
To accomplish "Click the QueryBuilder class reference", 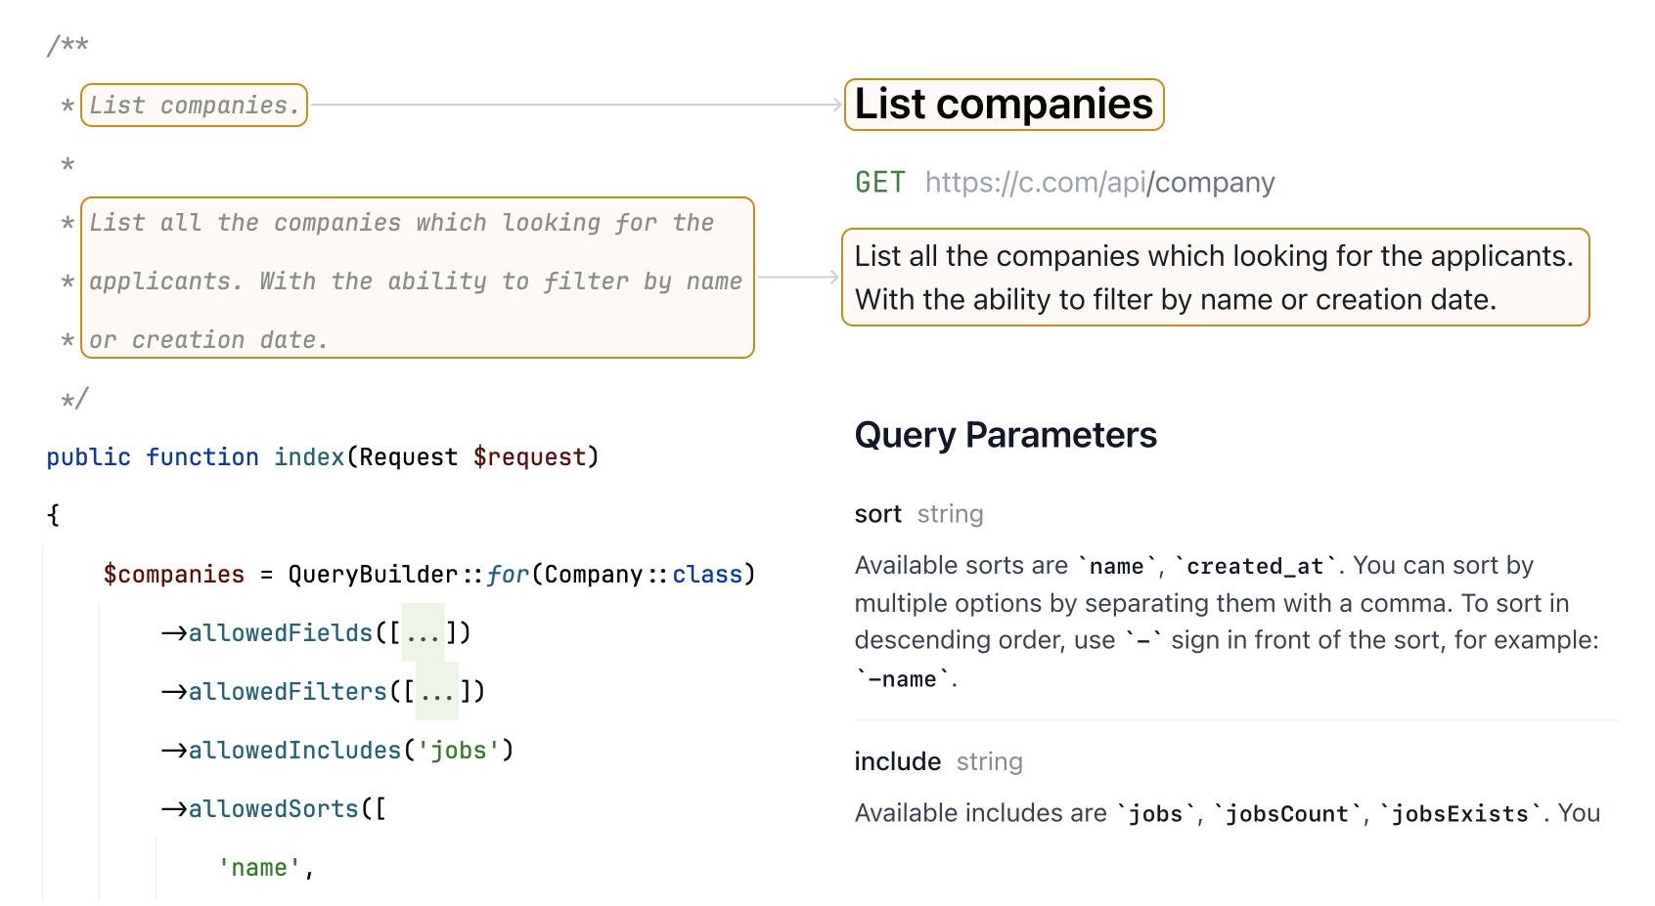I will tap(372, 575).
